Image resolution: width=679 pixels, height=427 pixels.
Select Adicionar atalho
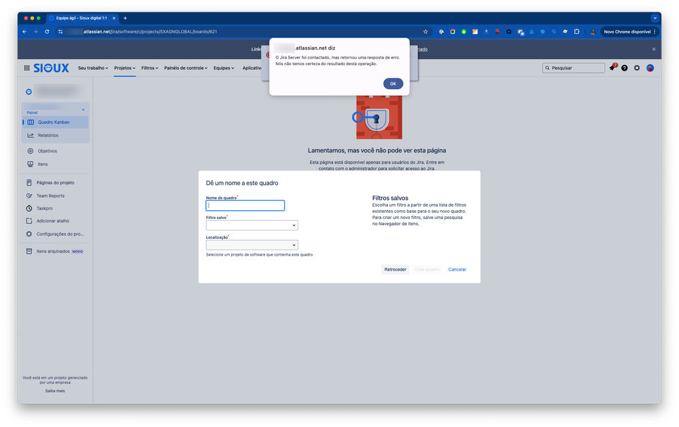(56, 221)
